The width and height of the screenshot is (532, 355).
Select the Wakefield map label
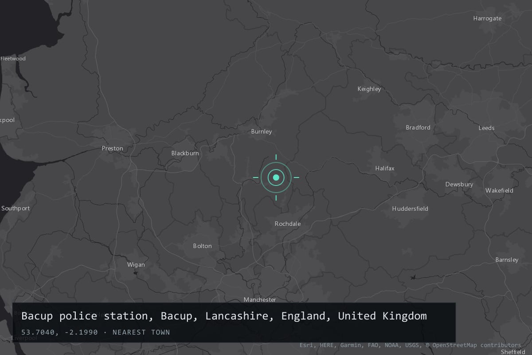[499, 190]
